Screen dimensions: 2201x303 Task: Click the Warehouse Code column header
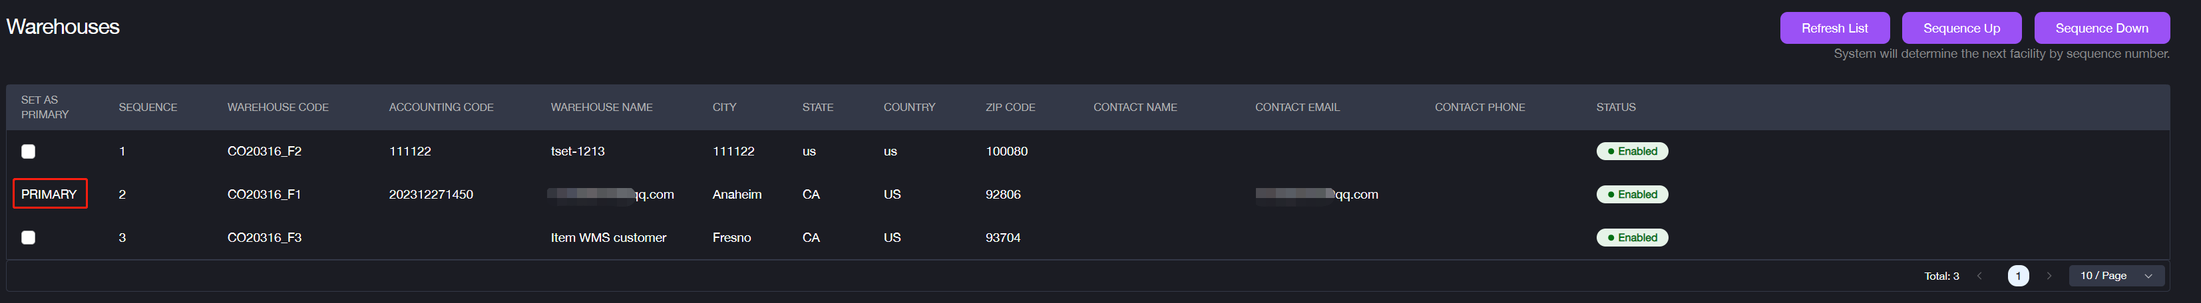pyautogui.click(x=278, y=108)
